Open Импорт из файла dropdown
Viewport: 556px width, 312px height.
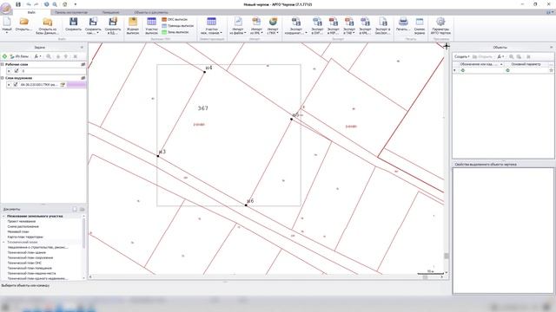[238, 26]
